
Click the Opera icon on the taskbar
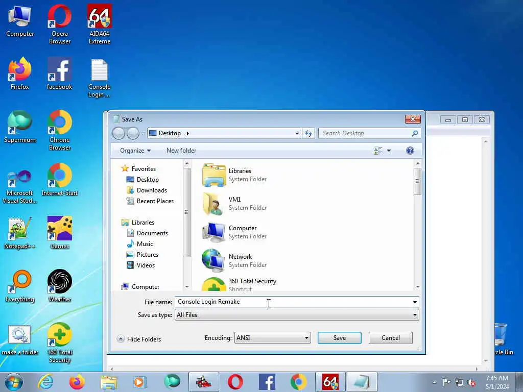pos(235,382)
